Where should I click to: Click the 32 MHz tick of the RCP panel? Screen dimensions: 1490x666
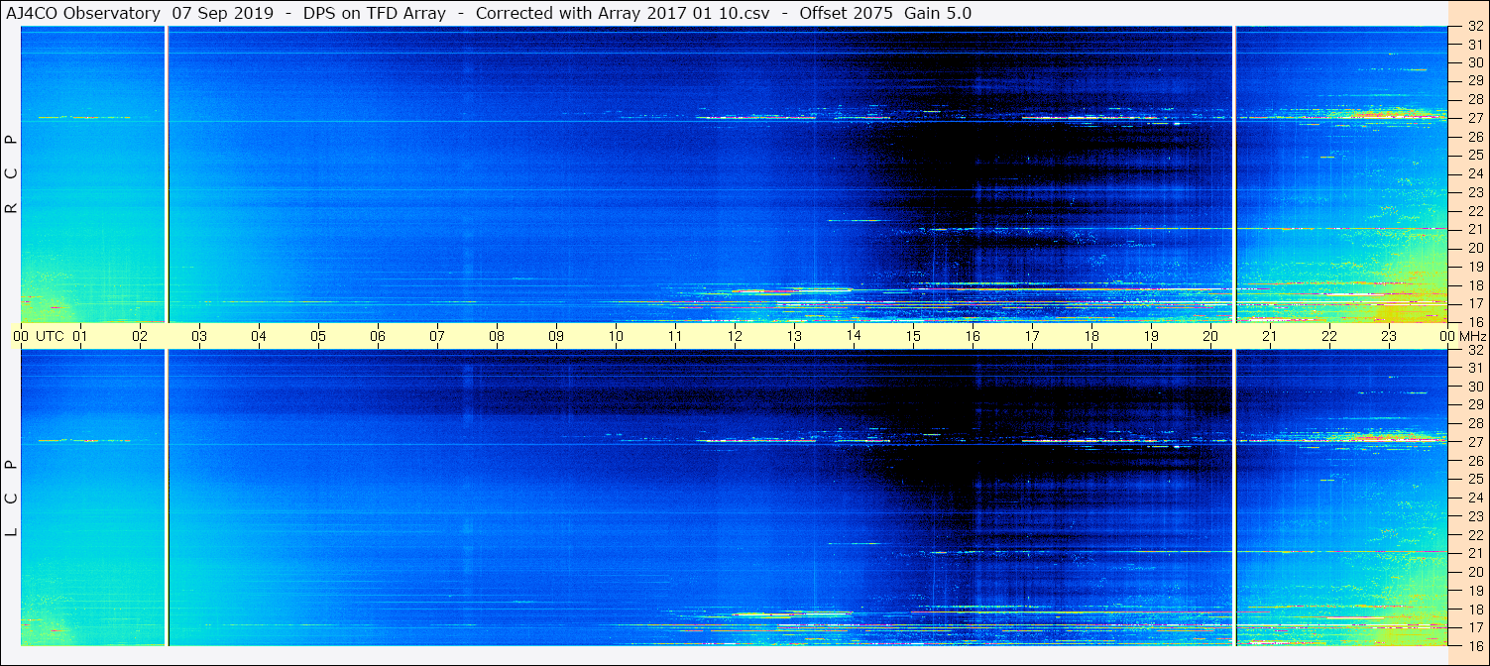tap(1475, 27)
